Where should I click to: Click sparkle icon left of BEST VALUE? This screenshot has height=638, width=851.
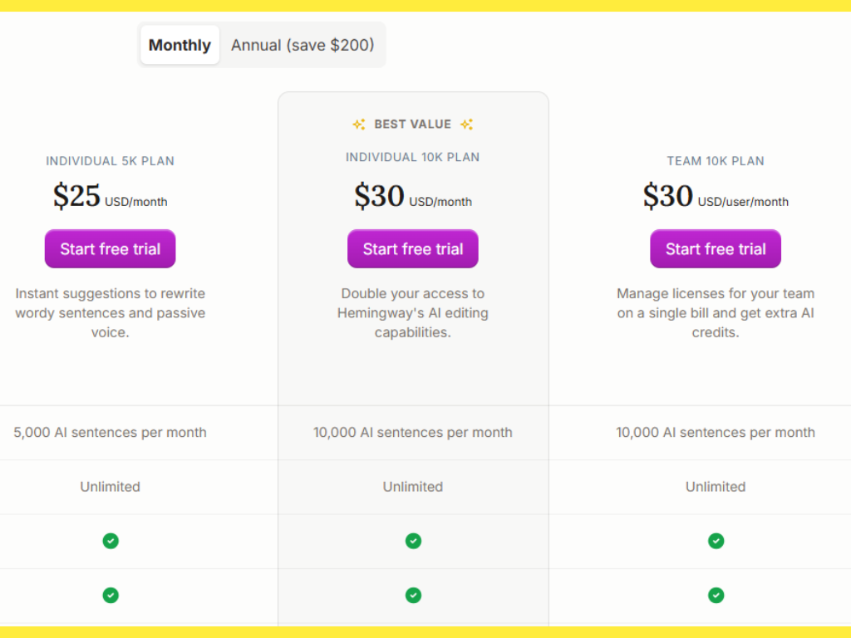click(359, 125)
